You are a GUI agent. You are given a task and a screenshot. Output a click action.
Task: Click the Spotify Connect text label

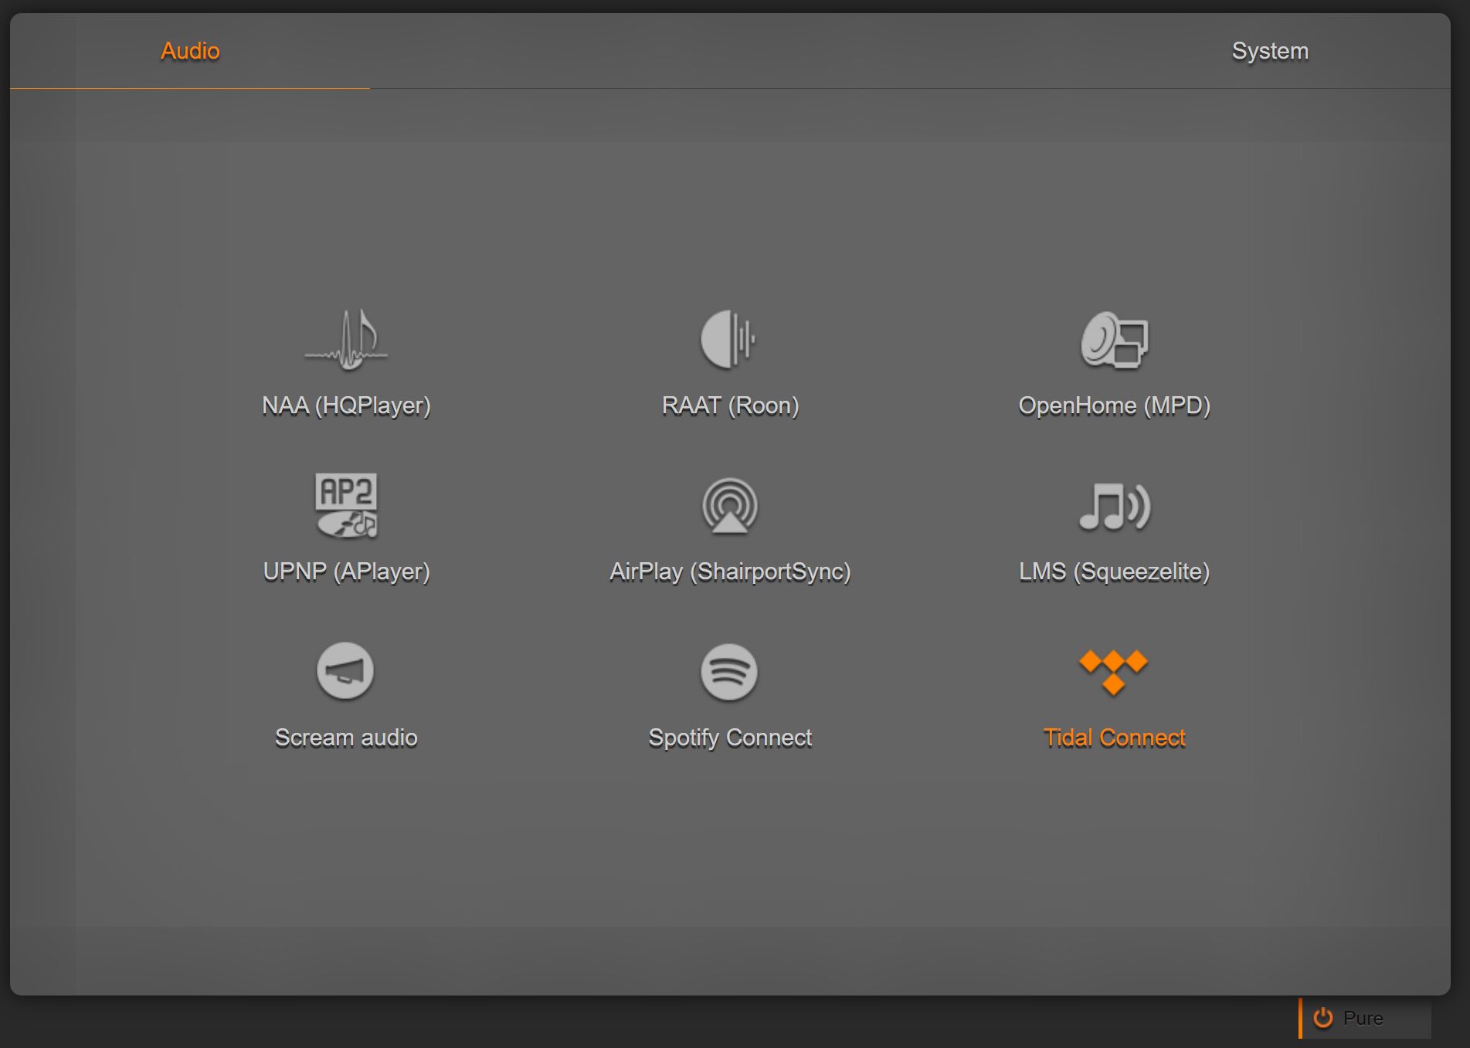(730, 738)
